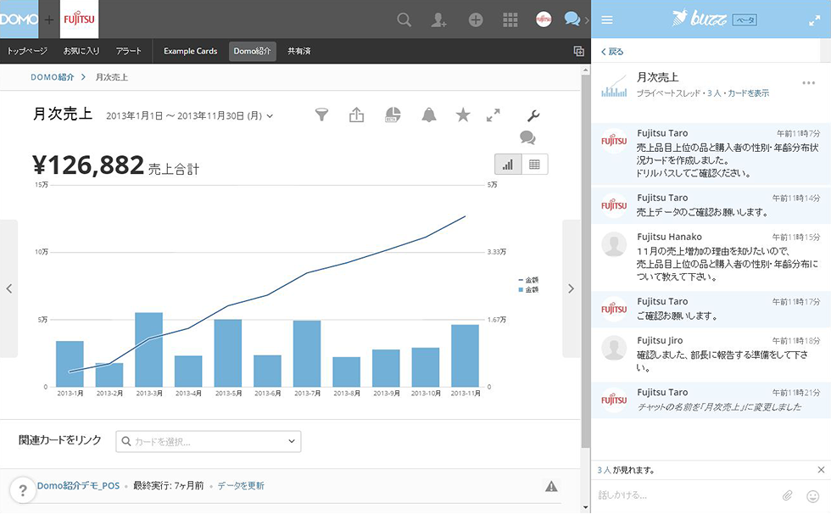Open the アラート tab

[128, 51]
